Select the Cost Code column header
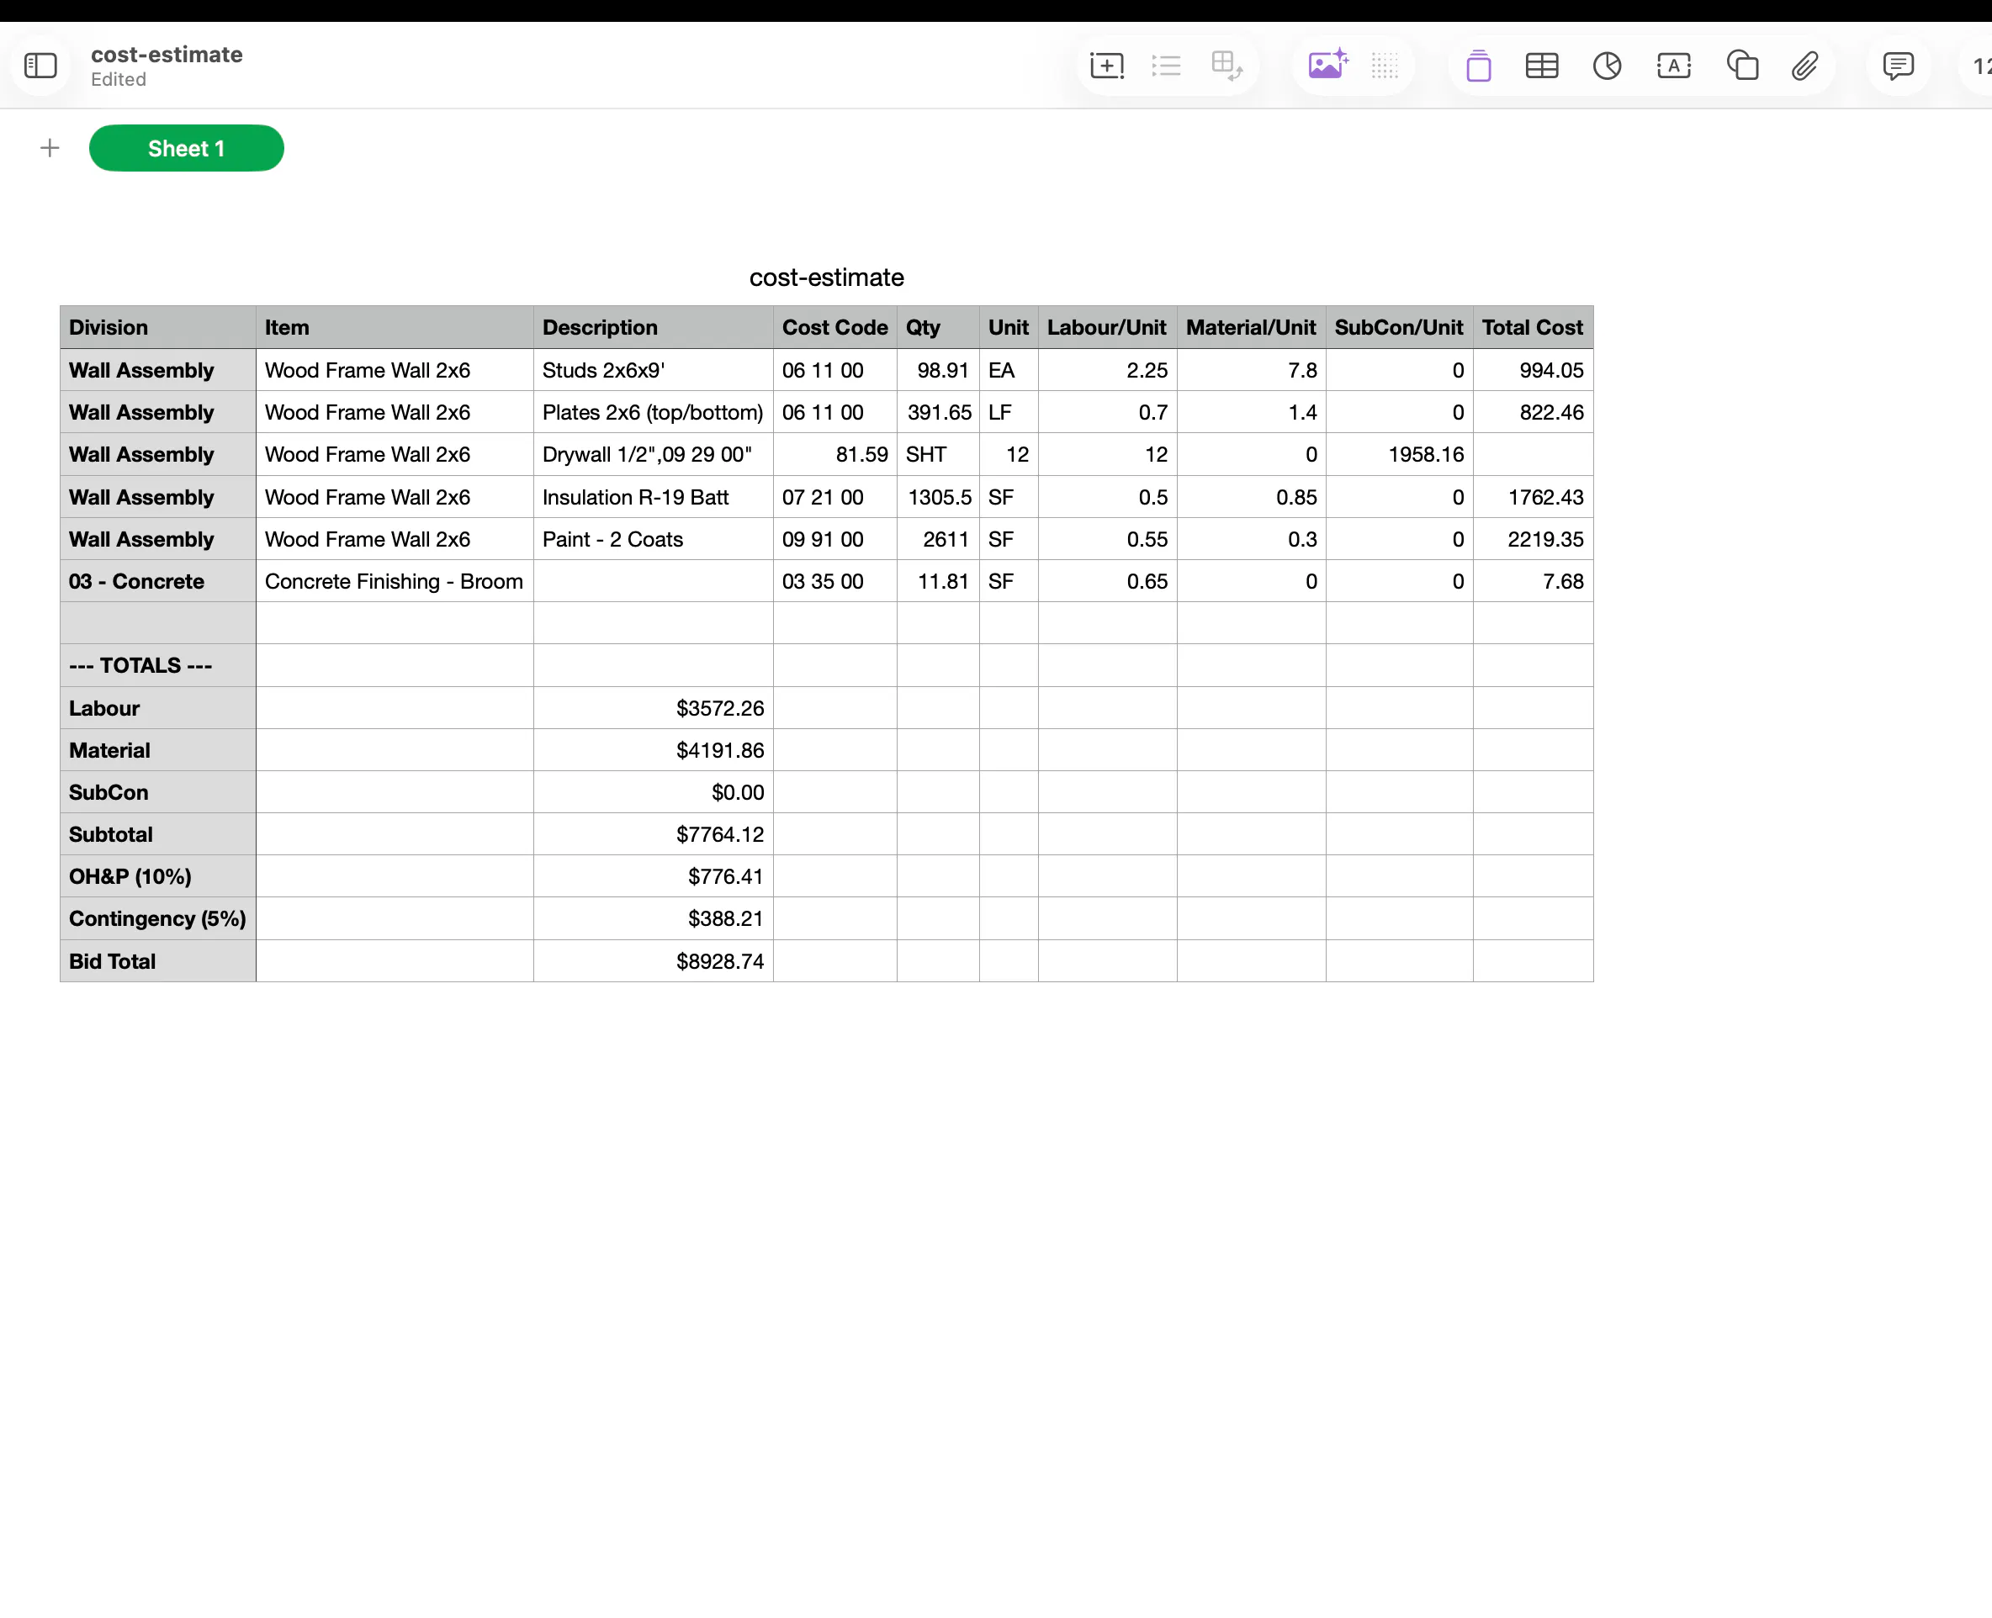 point(835,327)
